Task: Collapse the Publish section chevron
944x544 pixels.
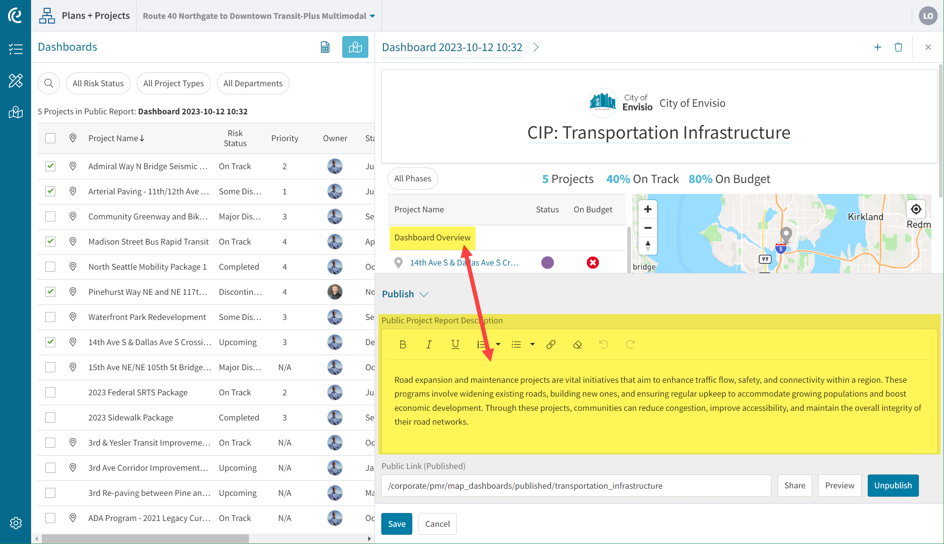Action: point(424,294)
